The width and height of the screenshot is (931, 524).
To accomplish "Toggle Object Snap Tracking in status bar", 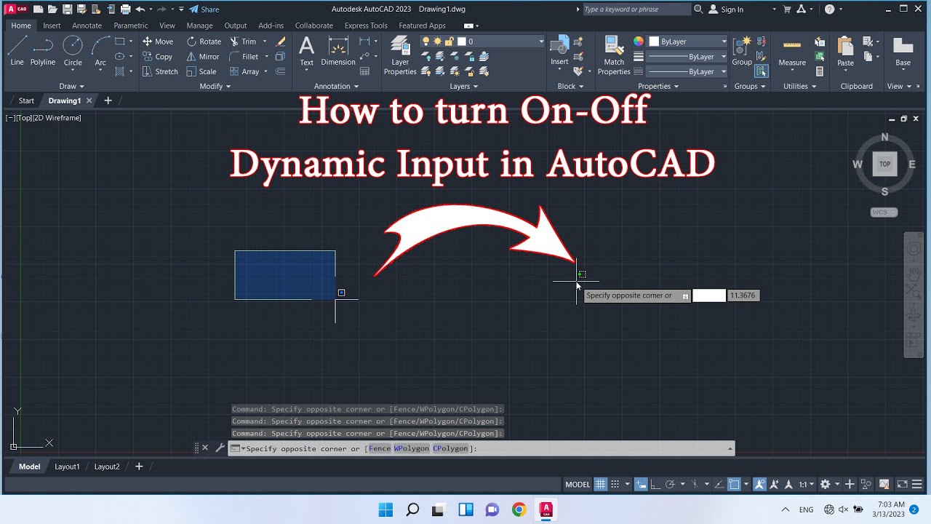I will [718, 484].
